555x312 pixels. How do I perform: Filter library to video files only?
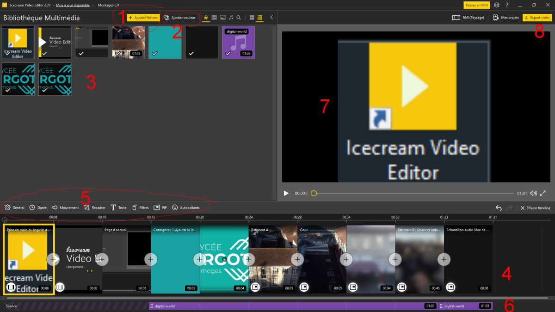214,18
